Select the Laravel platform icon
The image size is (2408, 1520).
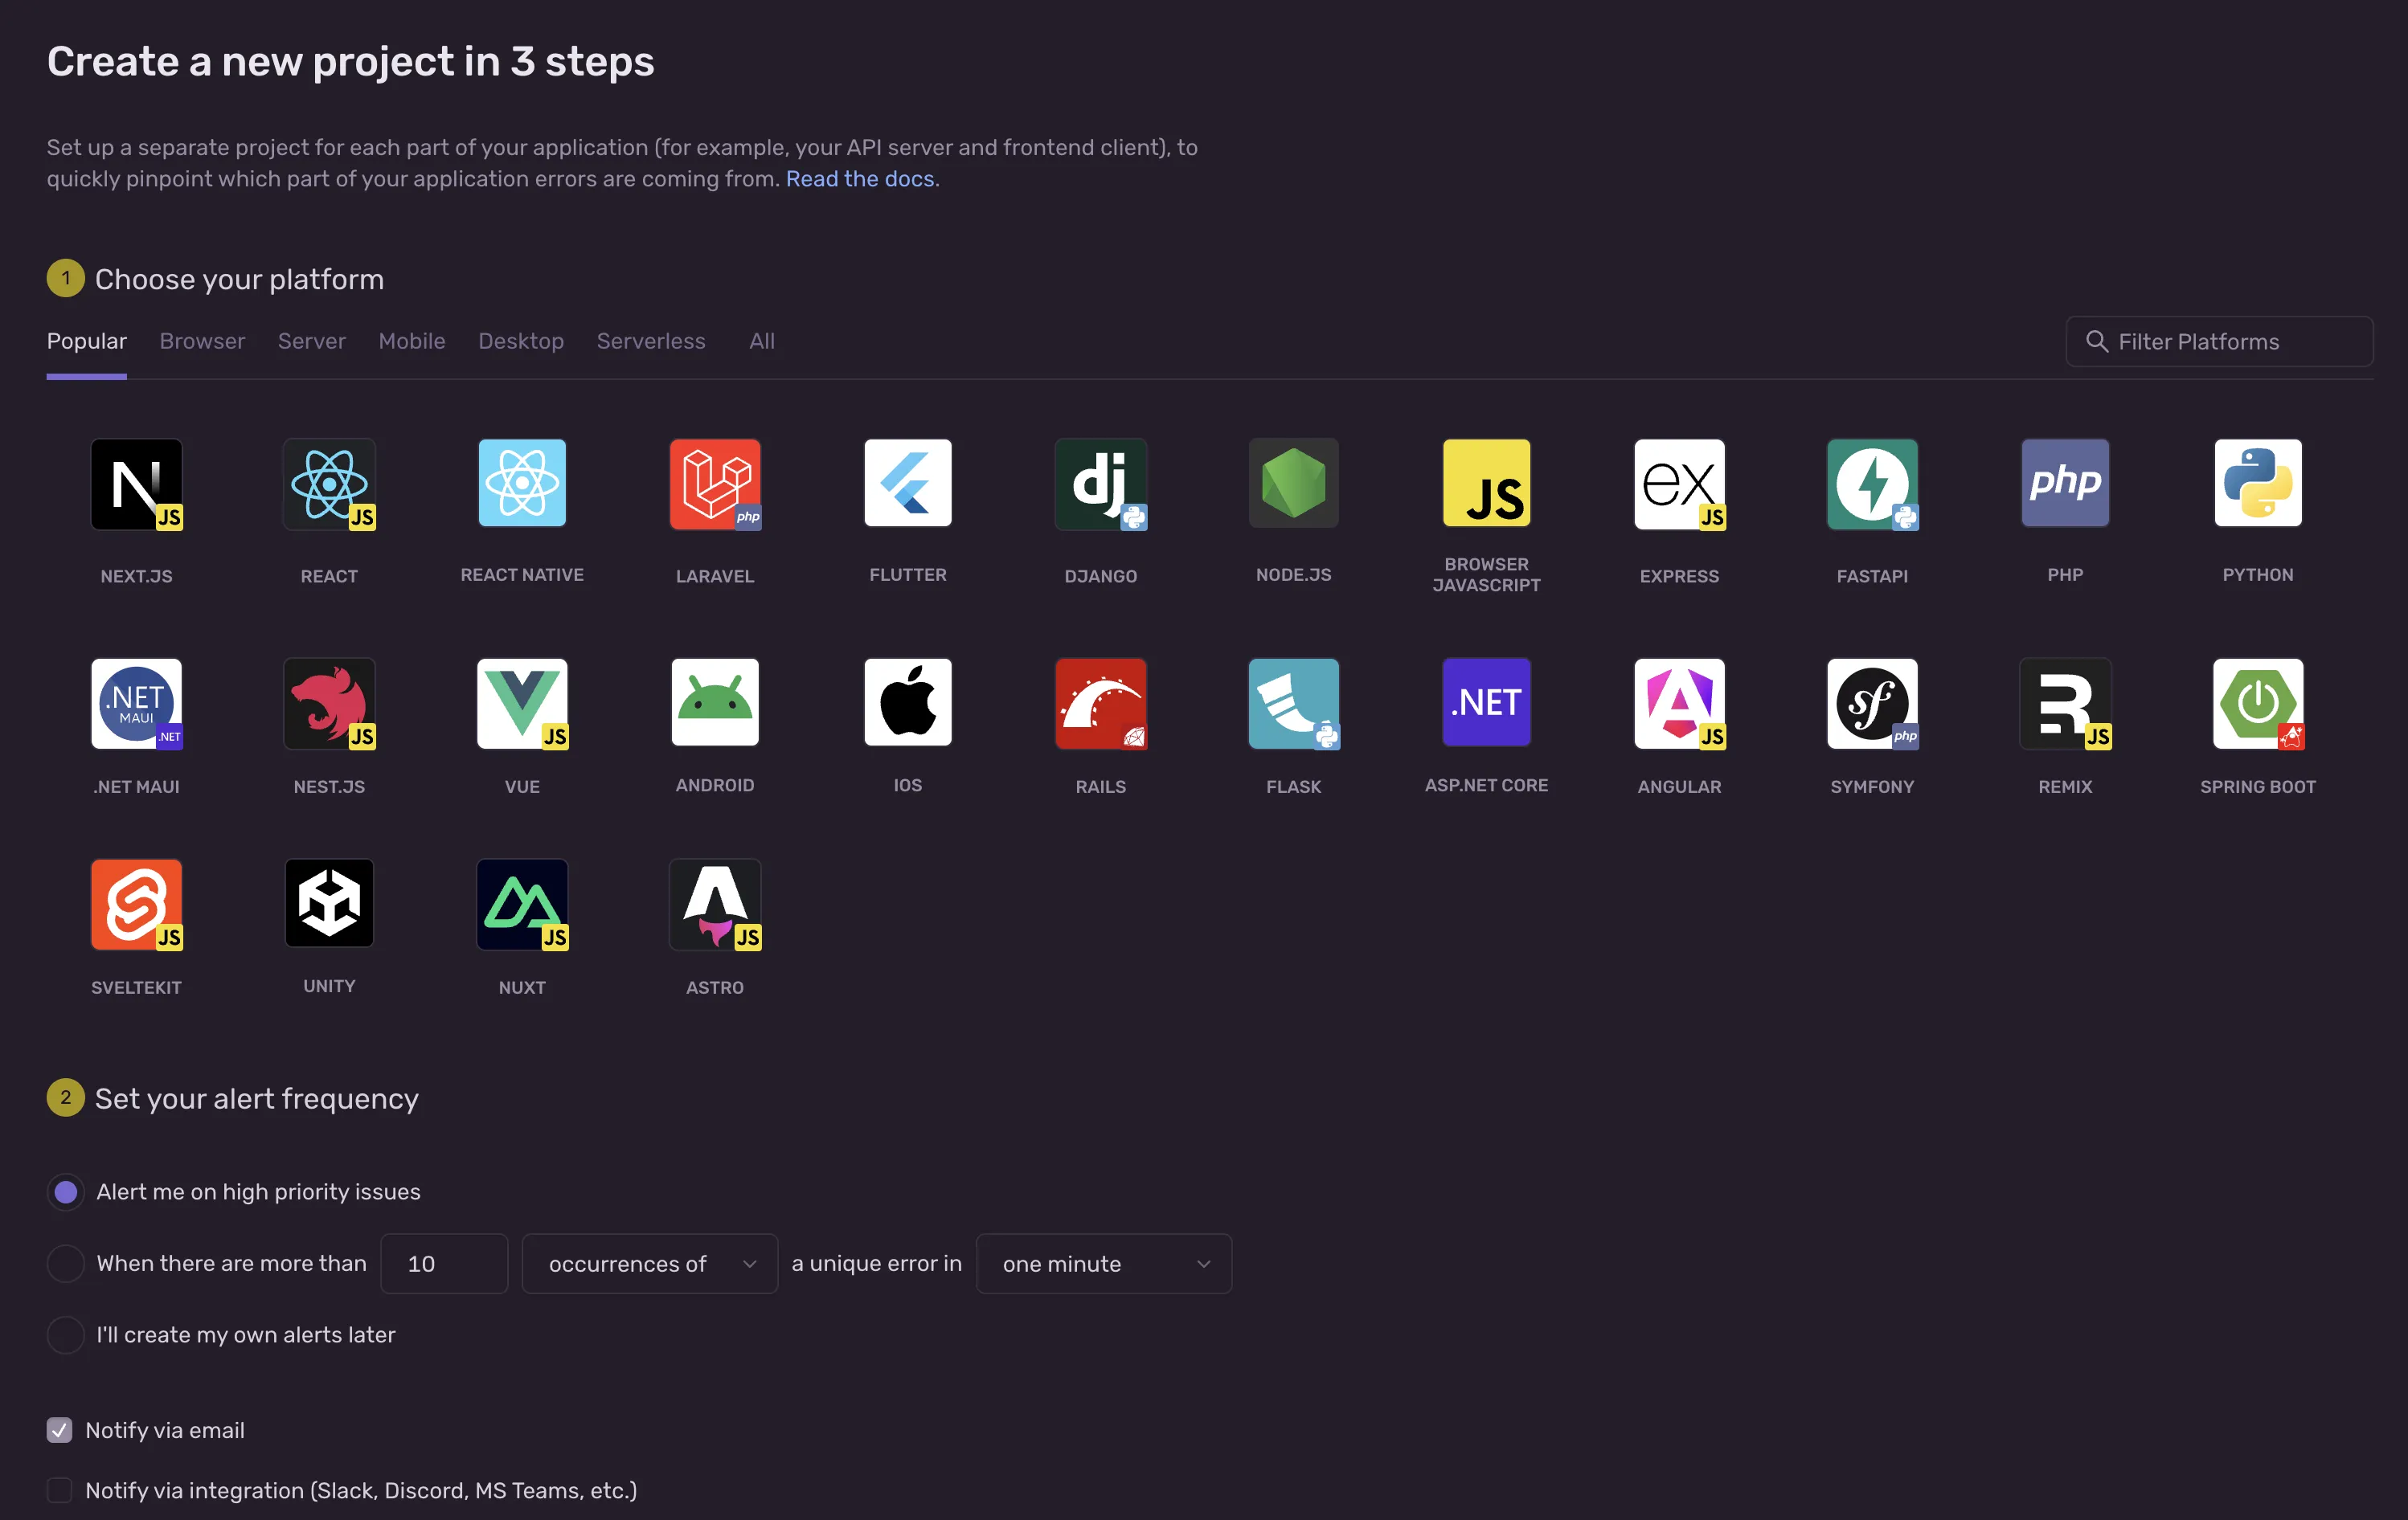pos(715,484)
